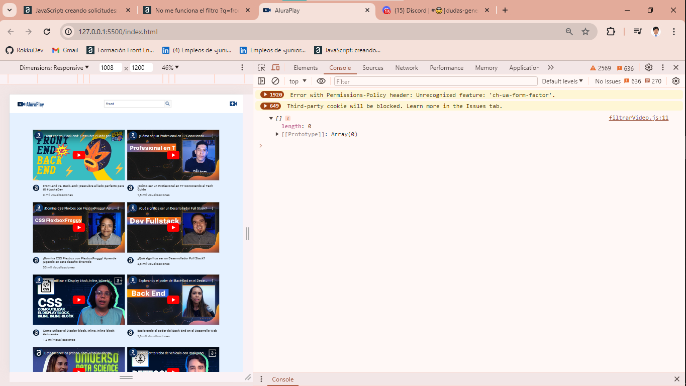Viewport: 686px width, 386px height.
Task: Open the drawer three-dot menu
Action: click(x=261, y=379)
